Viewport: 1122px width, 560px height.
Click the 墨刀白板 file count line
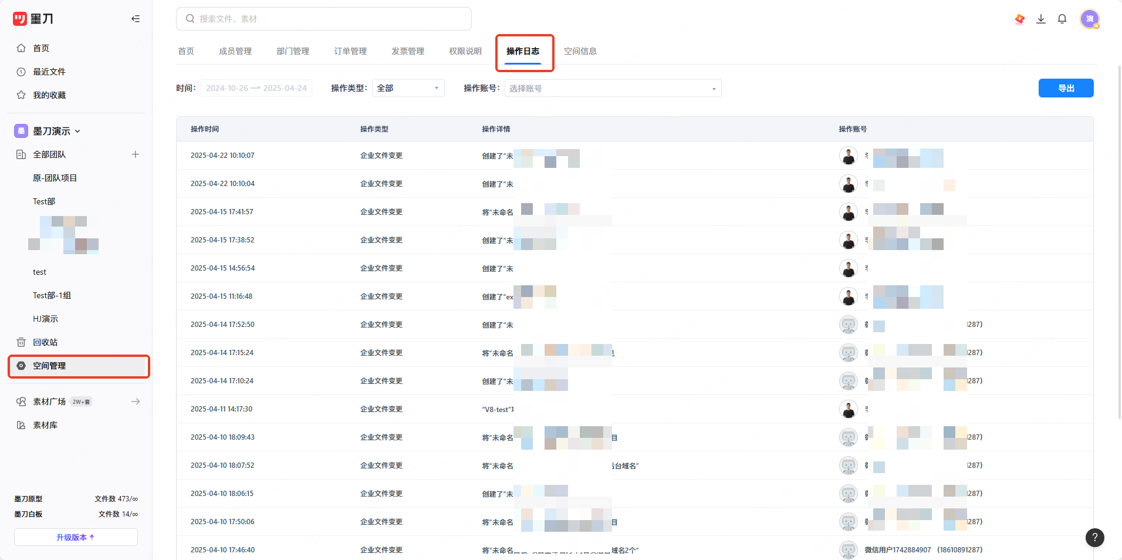(x=76, y=514)
